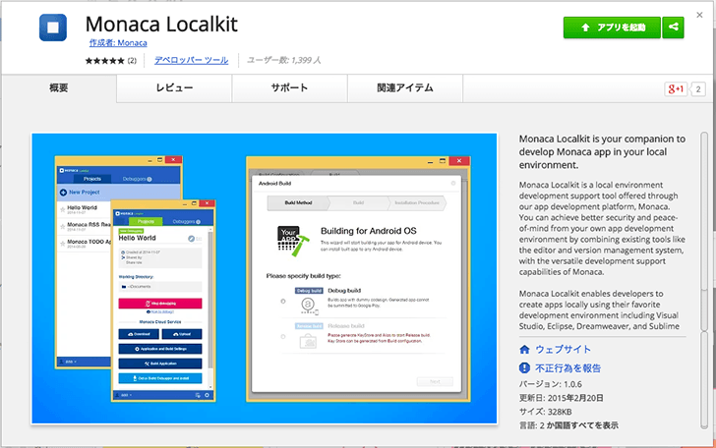This screenshot has height=448, width=716.
Task: Click the home icon beside ウェブサイト
Action: 524,350
